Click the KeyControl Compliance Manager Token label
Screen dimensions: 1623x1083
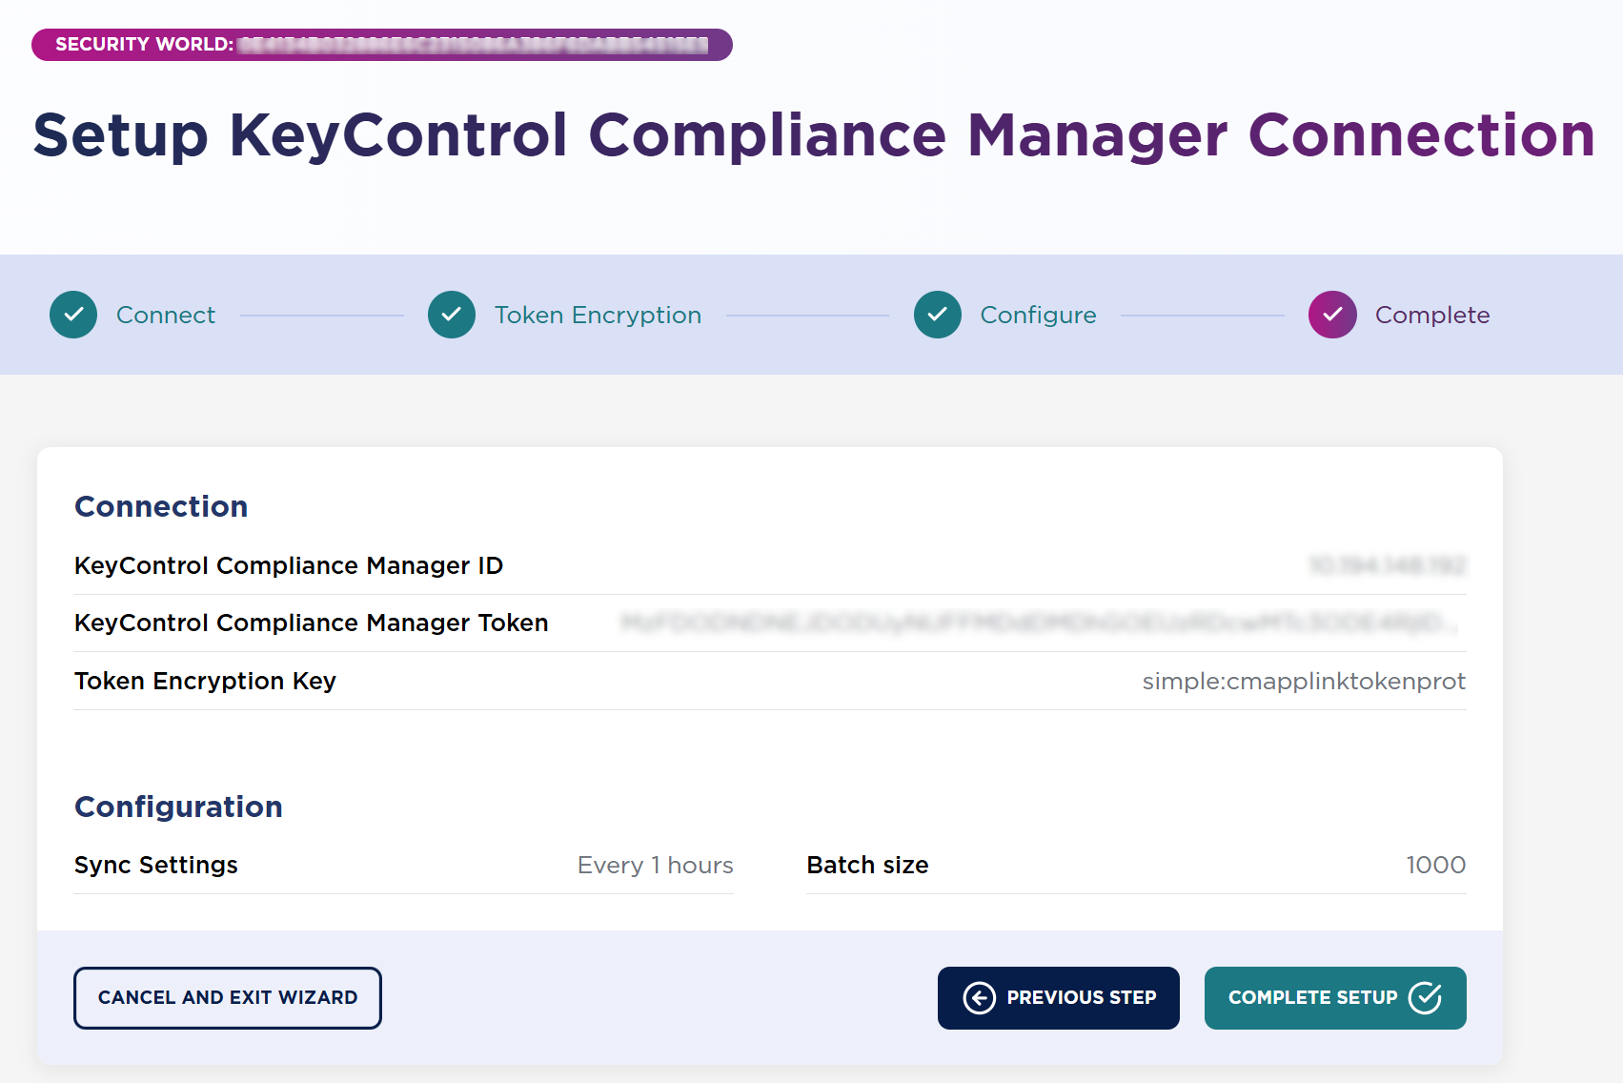pos(312,623)
